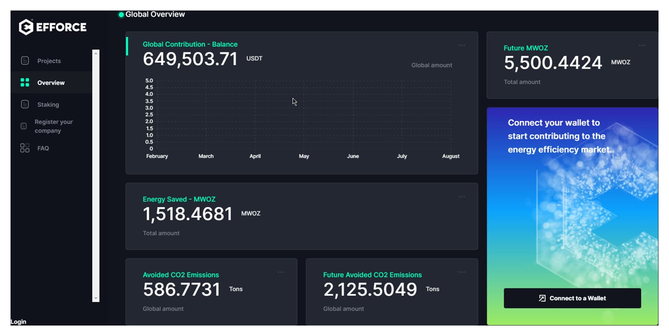
Task: Expand the Avoided CO2 Emissions card options
Action: (281, 272)
